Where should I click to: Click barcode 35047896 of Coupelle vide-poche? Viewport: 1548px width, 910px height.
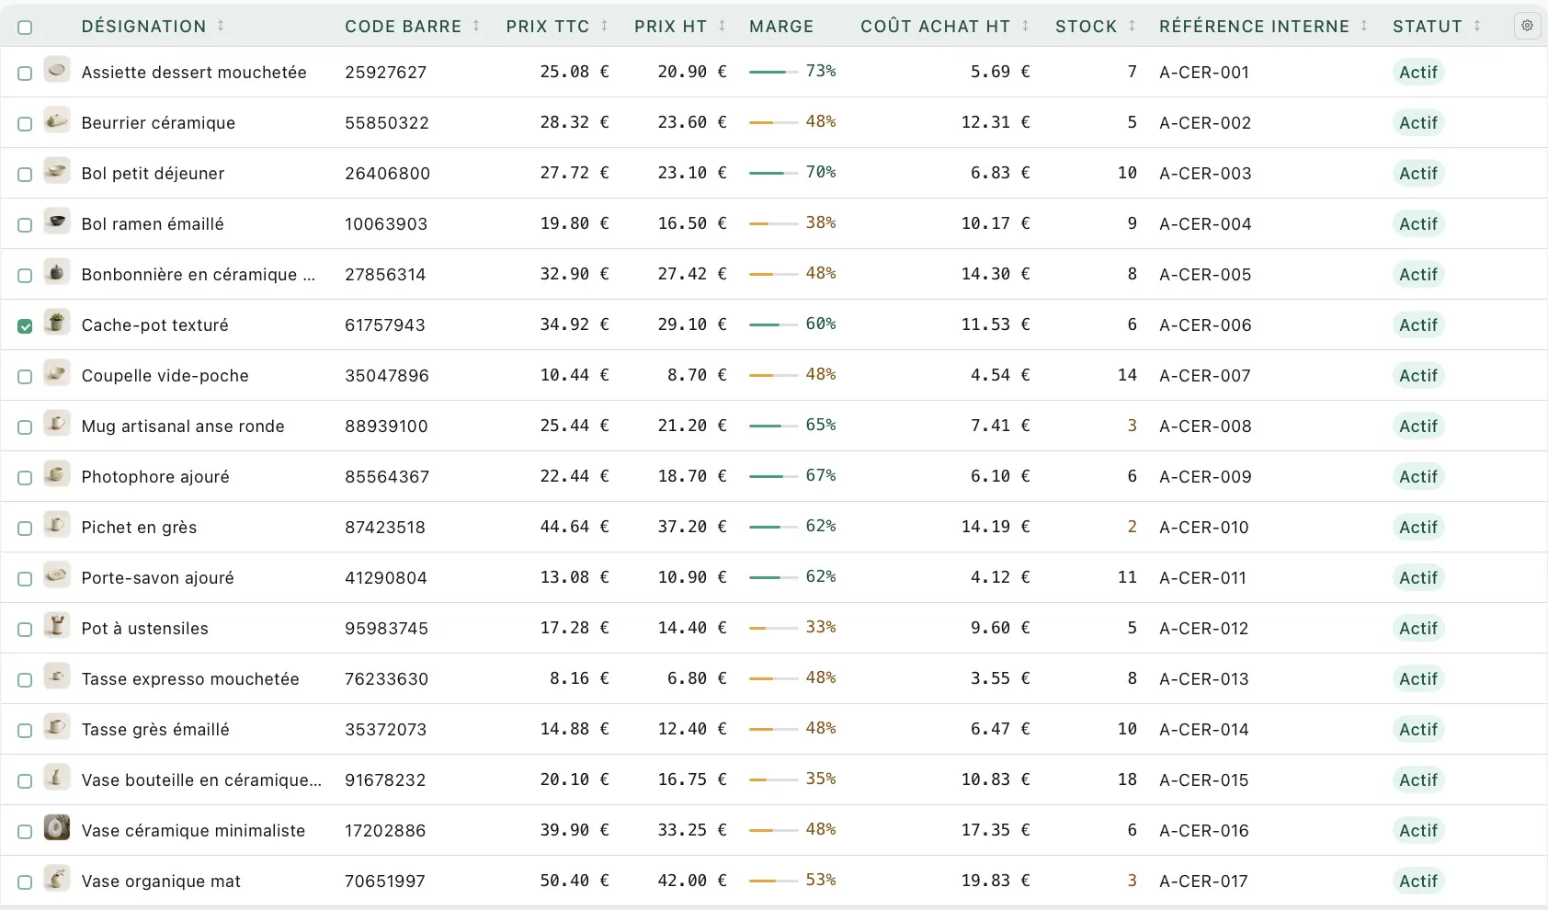(387, 376)
